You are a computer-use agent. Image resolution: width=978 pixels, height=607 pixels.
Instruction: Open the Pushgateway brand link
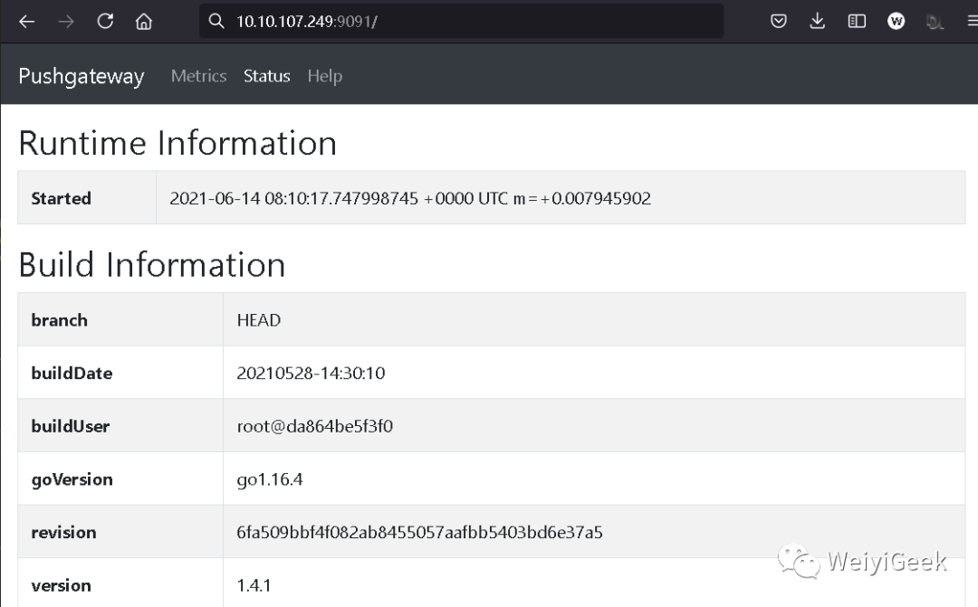pyautogui.click(x=81, y=76)
